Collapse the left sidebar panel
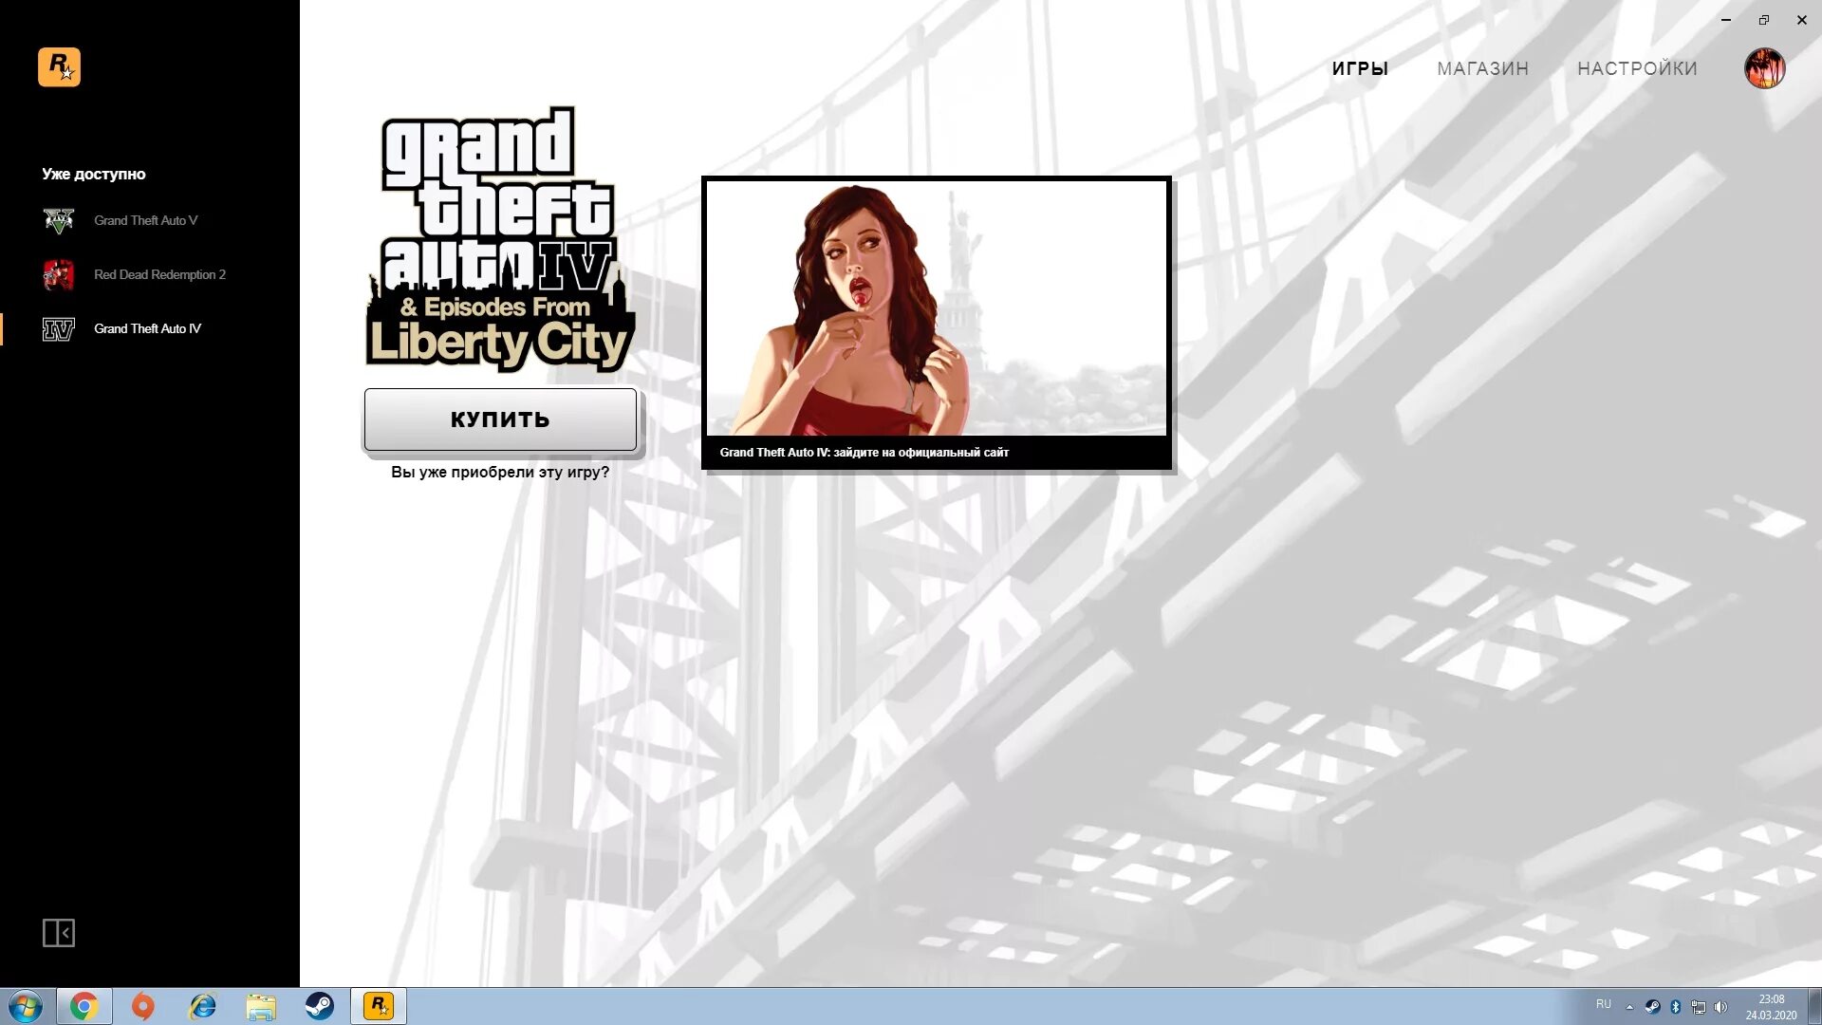This screenshot has height=1025, width=1822. click(59, 932)
